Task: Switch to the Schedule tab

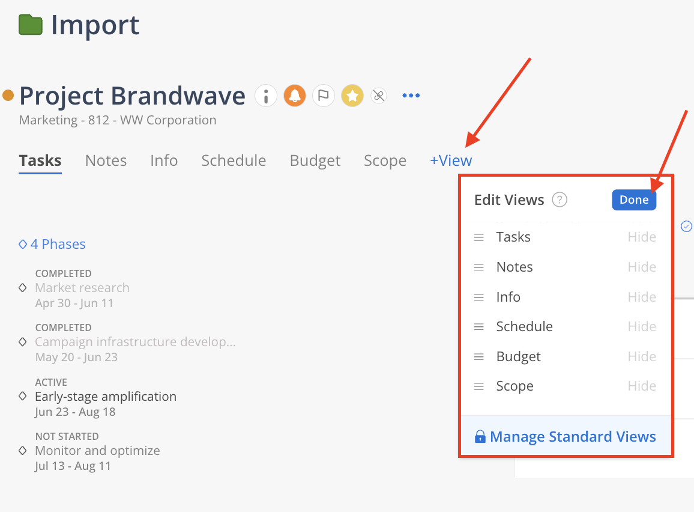Action: [234, 160]
